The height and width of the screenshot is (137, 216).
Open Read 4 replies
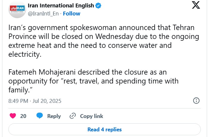tap(105, 130)
